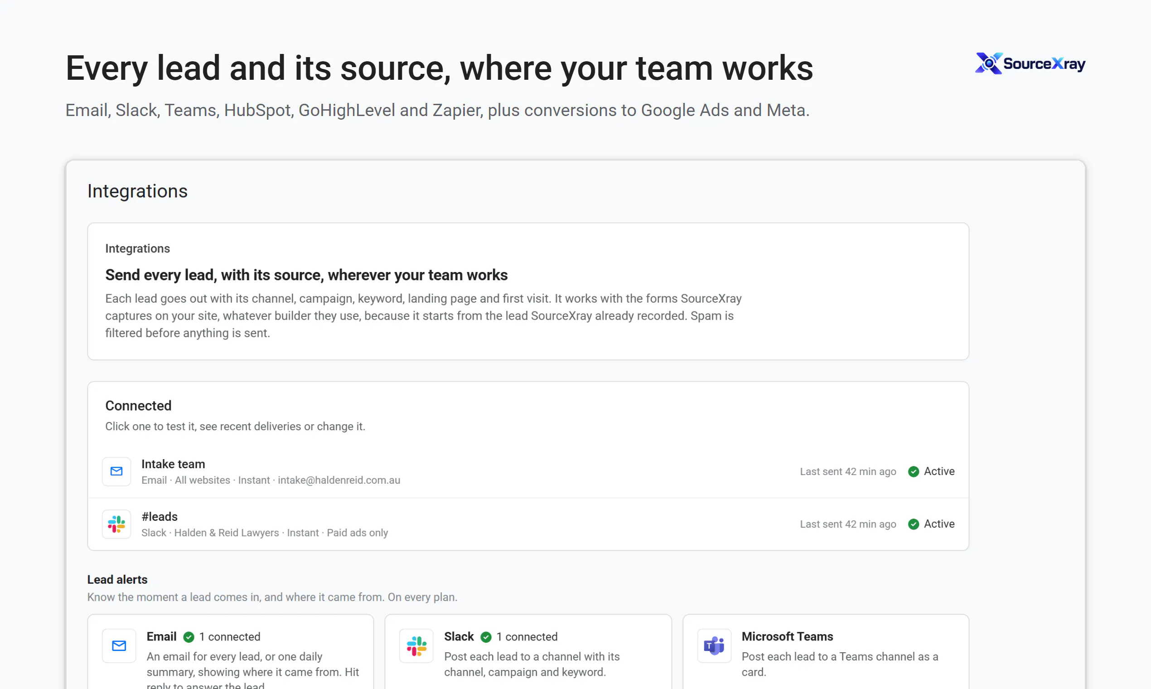
Task: Click the Microsoft Teams logo icon
Action: [714, 645]
